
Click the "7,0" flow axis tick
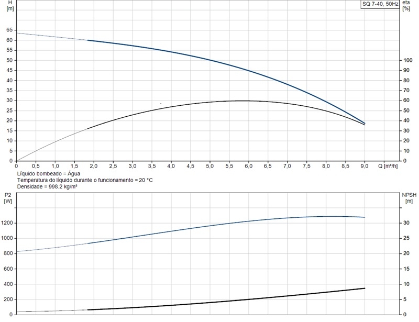(287, 166)
